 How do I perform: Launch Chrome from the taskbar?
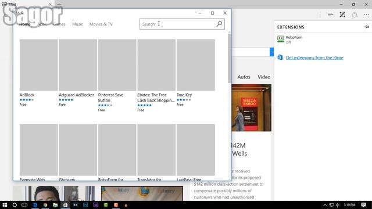coord(45,205)
